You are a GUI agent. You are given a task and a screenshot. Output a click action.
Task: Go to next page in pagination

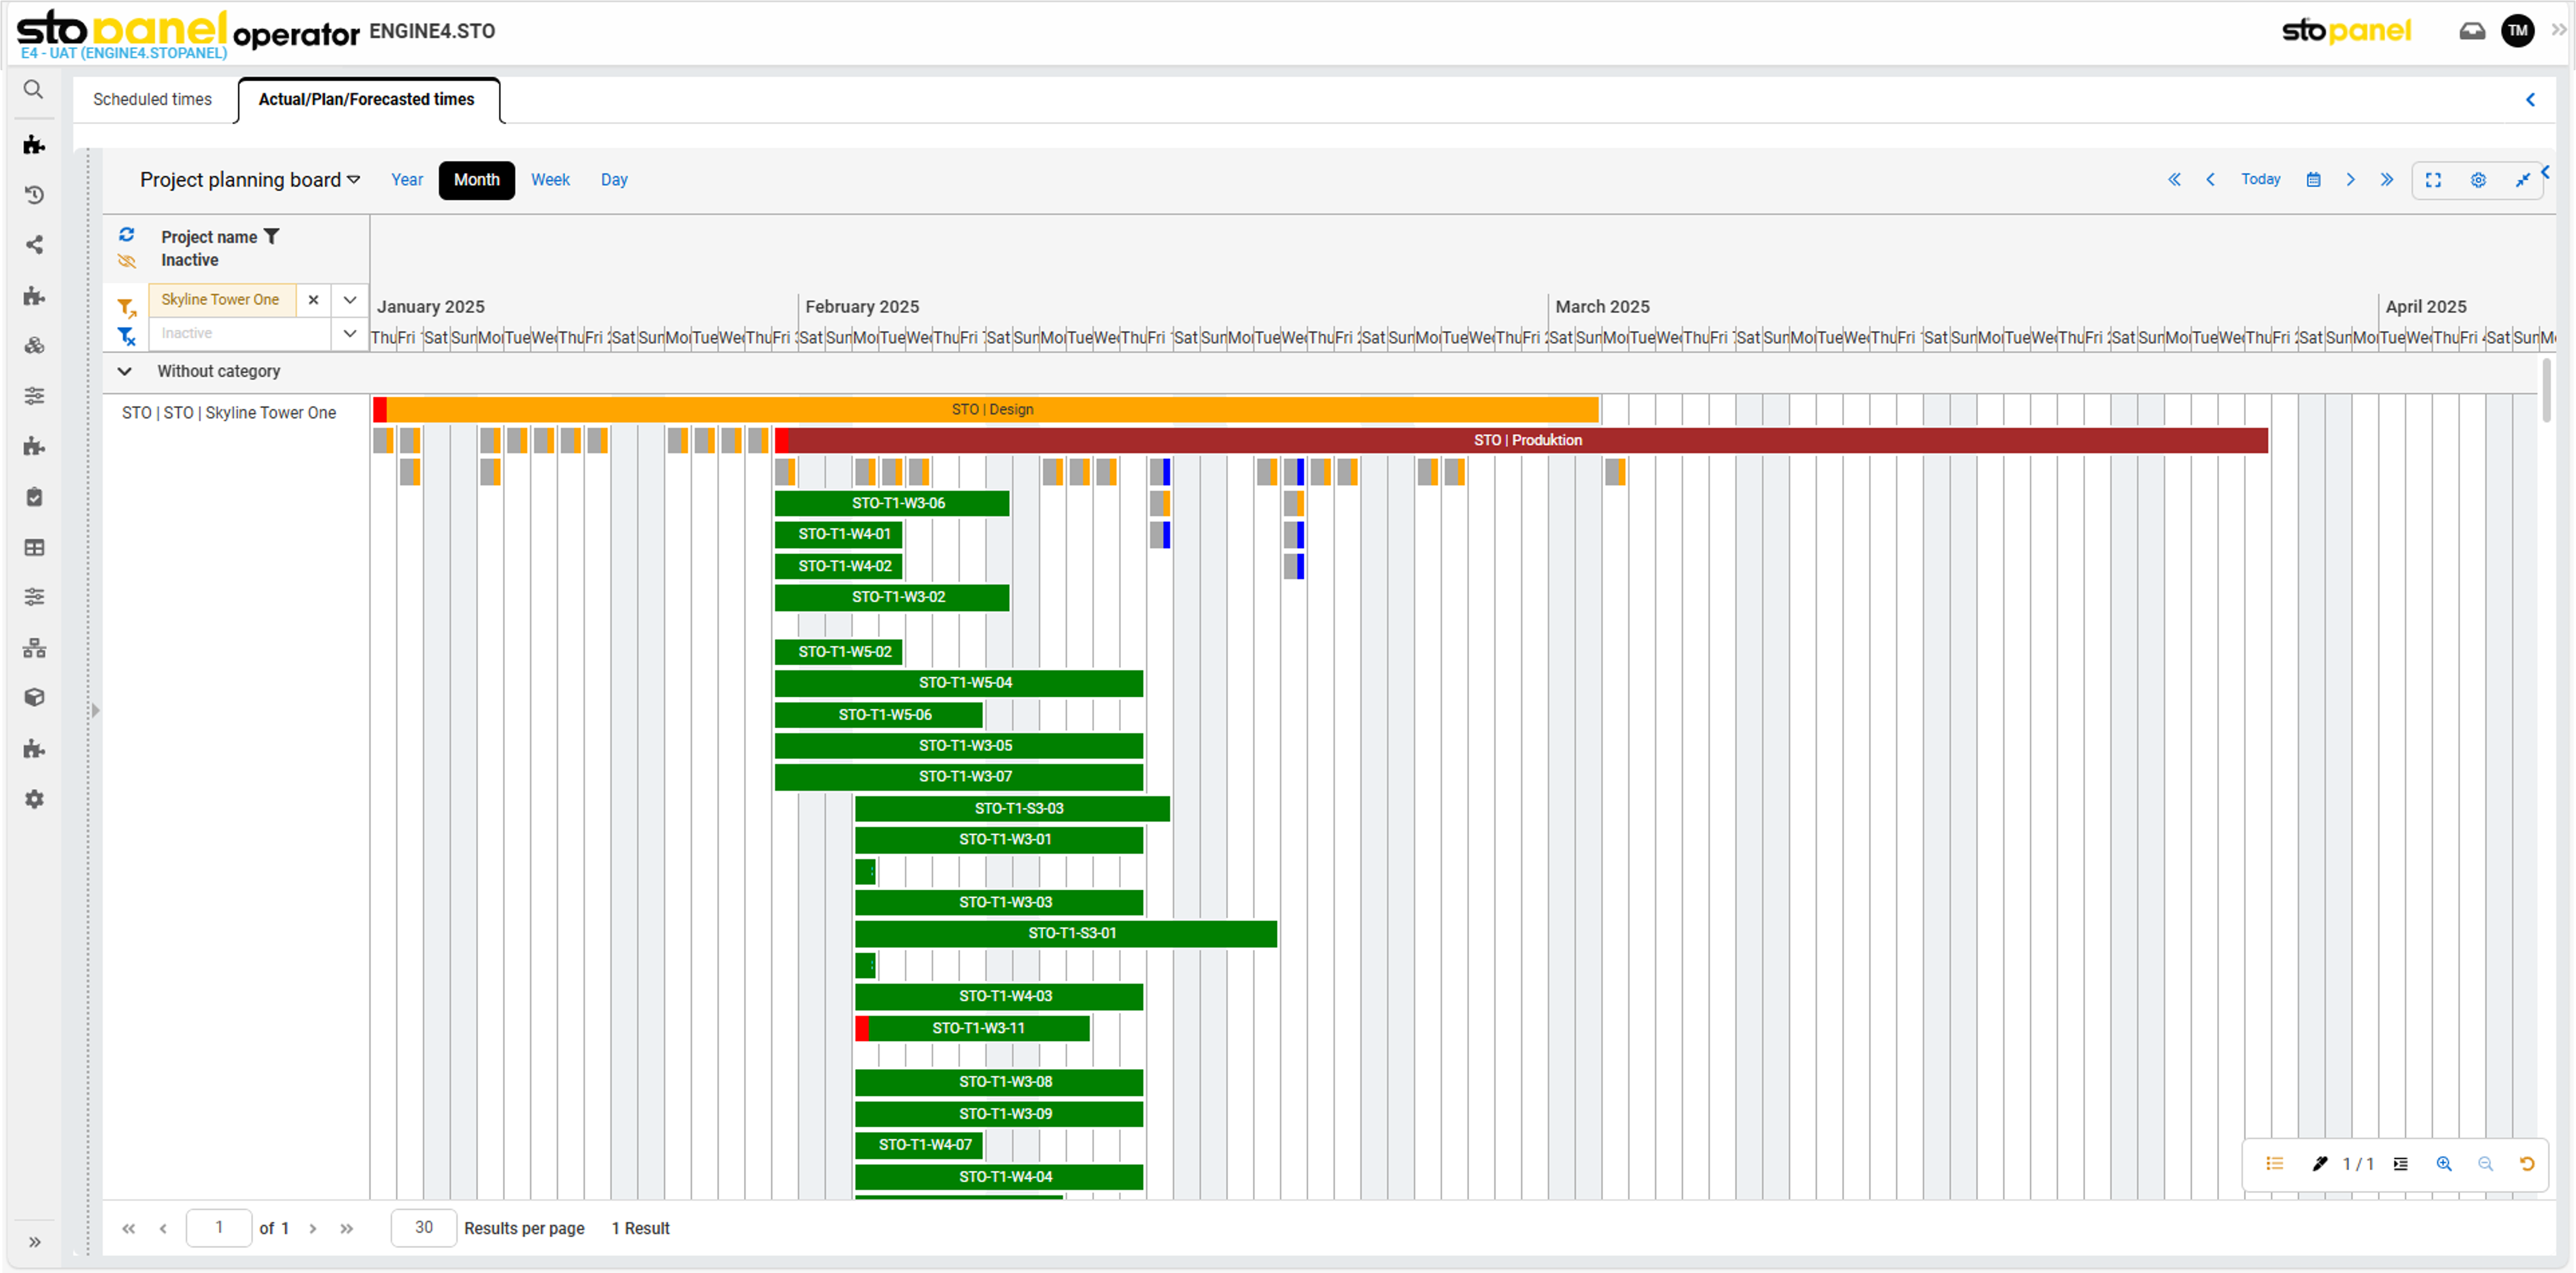313,1229
